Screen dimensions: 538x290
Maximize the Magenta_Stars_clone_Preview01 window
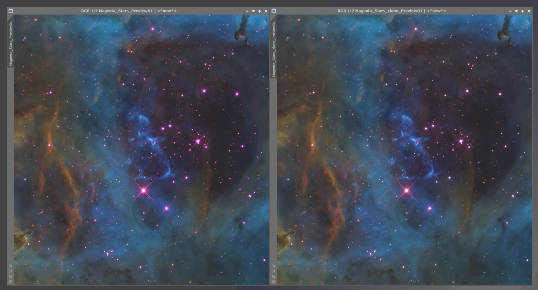tap(523, 11)
